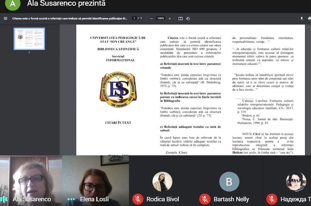The width and height of the screenshot is (311, 206).
Task: Click 'c) Referință adăugată textului' heading
Action: coord(190,128)
